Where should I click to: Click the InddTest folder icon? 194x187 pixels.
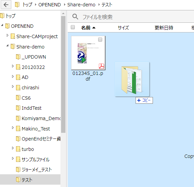[x=18, y=108]
